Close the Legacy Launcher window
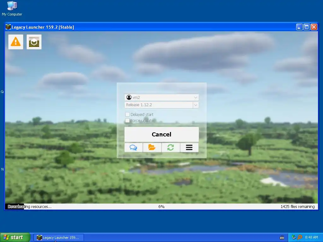The width and height of the screenshot is (323, 242). click(314, 27)
